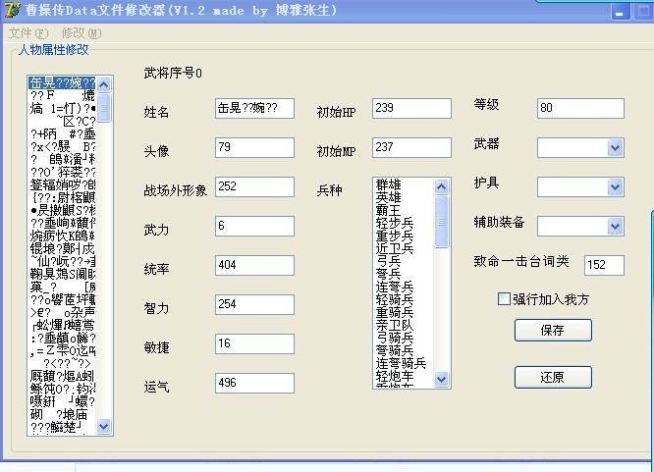654x472 pixels.
Task: Click down arrow of 兵种 list scrollbar
Action: (441, 378)
